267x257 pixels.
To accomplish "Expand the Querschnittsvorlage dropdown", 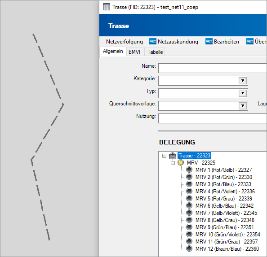I will [x=243, y=106].
